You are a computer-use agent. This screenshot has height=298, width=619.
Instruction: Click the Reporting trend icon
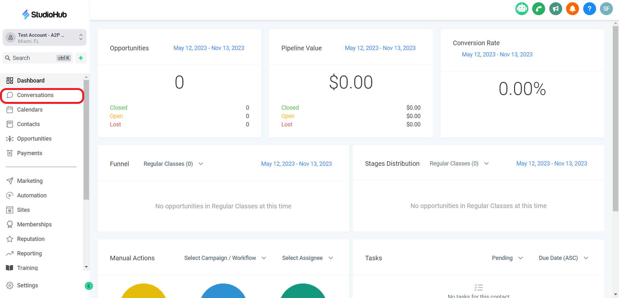(x=10, y=253)
